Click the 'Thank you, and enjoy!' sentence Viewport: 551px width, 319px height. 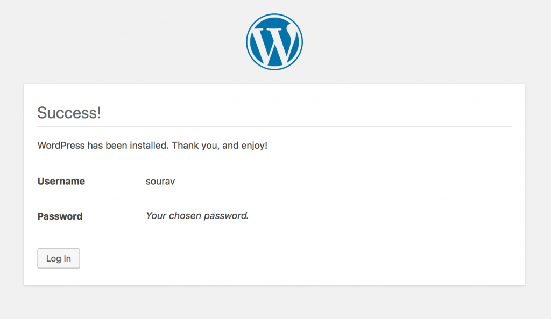(x=220, y=146)
